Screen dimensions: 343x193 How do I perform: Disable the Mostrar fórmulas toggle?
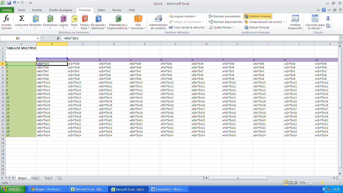pyautogui.click(x=258, y=16)
